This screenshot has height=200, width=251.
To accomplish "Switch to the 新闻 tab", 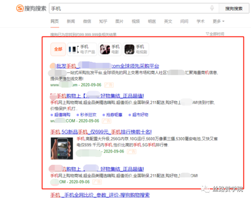I will (x=71, y=21).
